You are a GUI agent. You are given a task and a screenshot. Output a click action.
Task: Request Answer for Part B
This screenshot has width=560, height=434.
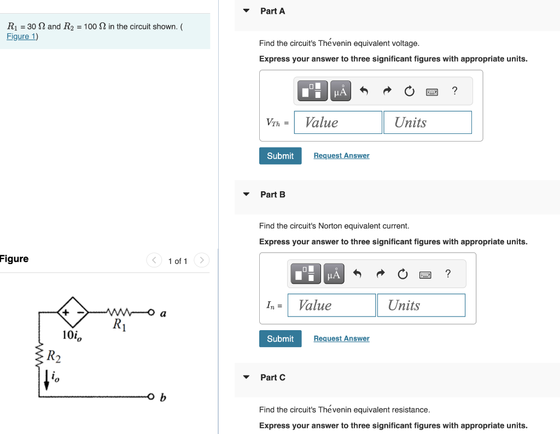coord(341,338)
